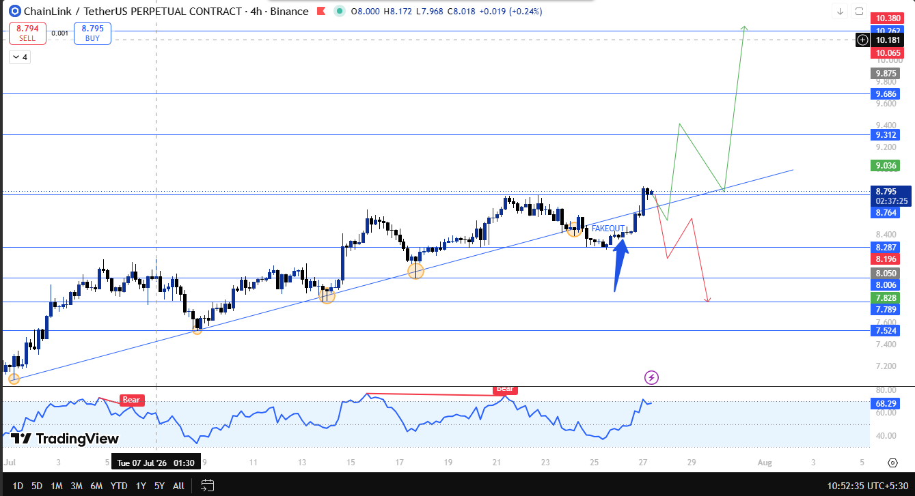Viewport: 915px width, 496px height.
Task: Click the Bear label on right RSI peak
Action: (x=504, y=389)
